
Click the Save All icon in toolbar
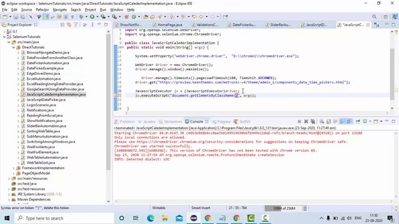(x=22, y=17)
